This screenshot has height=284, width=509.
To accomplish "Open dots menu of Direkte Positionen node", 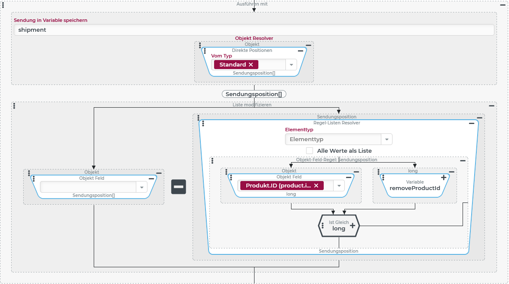I will point(205,51).
